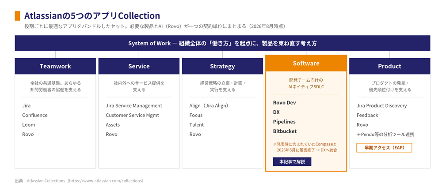
Task: Click the 早期アクセス（EAP） badge
Action: click(x=384, y=148)
